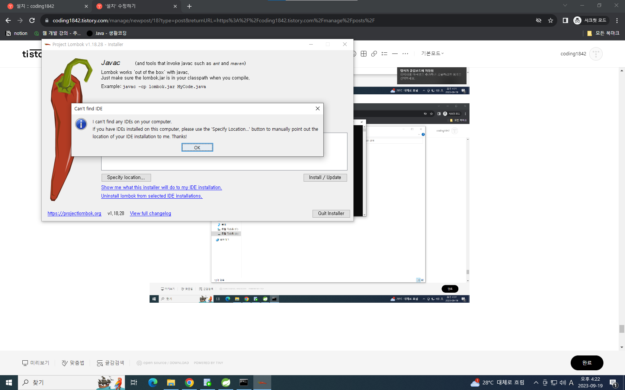
Task: Insert a table with the editor toolbar grid icon
Action: pos(364,53)
